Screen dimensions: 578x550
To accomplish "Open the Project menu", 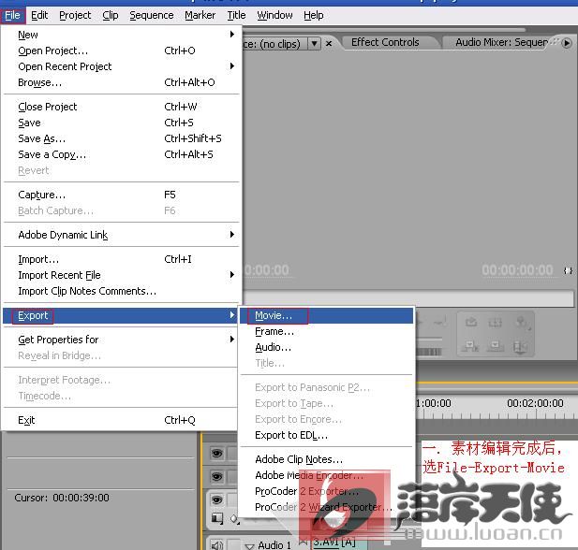I will [x=75, y=16].
